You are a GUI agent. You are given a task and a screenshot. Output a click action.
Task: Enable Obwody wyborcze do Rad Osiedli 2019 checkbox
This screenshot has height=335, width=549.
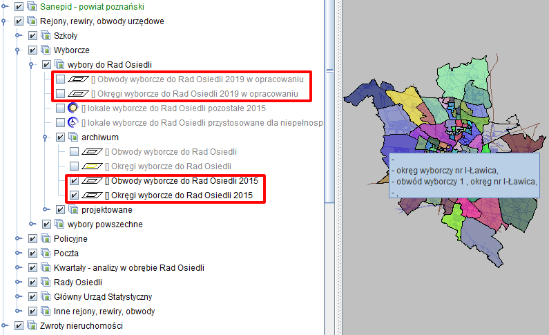pos(61,79)
